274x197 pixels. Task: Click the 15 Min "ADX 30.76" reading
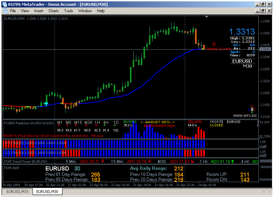click(x=139, y=161)
